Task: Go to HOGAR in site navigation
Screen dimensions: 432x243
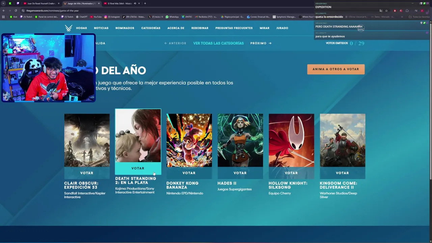Action: pos(81,28)
